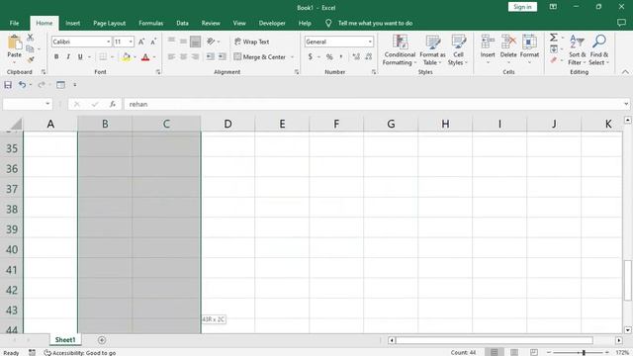Click the Sign in button
Image resolution: width=633 pixels, height=356 pixels.
[522, 7]
